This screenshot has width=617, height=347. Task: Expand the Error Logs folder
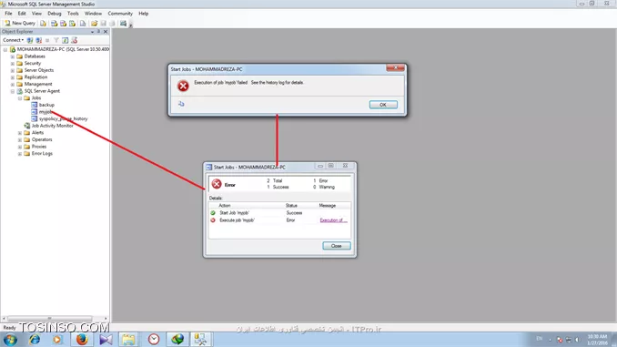(20, 154)
